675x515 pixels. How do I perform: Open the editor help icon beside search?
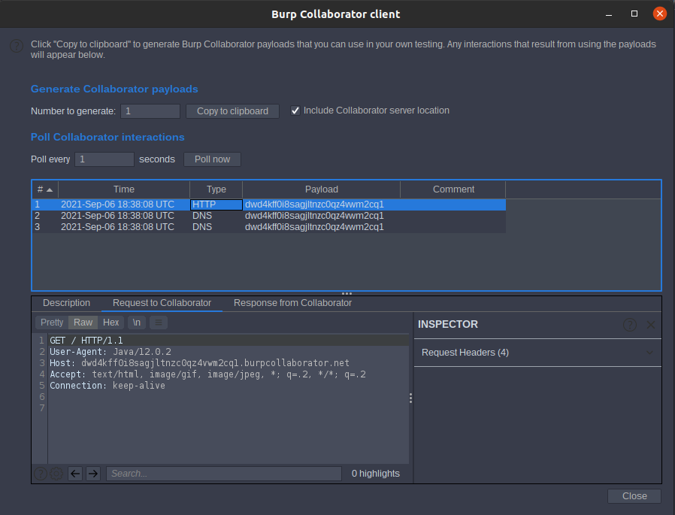click(x=41, y=474)
